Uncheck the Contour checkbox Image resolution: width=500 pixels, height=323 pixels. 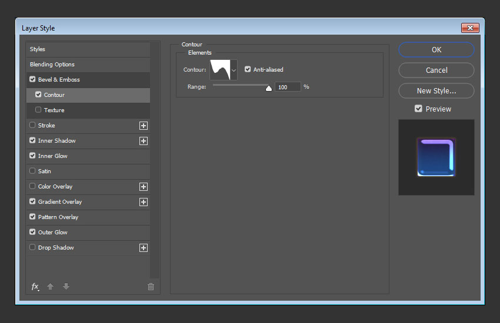click(x=38, y=95)
